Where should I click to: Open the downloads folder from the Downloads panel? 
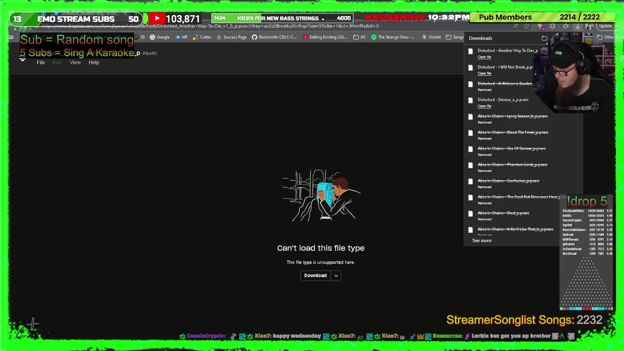tap(544, 38)
